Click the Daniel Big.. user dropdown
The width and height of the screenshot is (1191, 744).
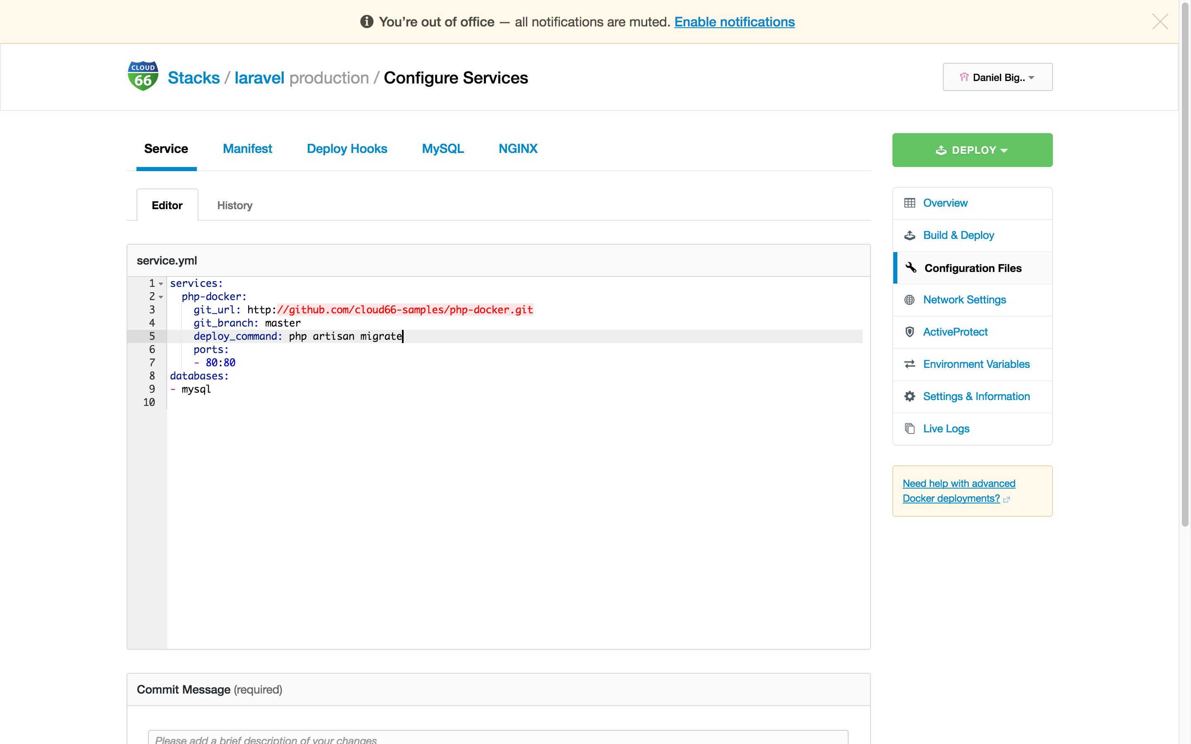pyautogui.click(x=997, y=76)
